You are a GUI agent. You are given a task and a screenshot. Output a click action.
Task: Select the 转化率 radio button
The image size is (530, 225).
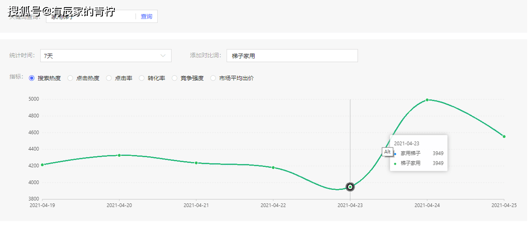(142, 78)
